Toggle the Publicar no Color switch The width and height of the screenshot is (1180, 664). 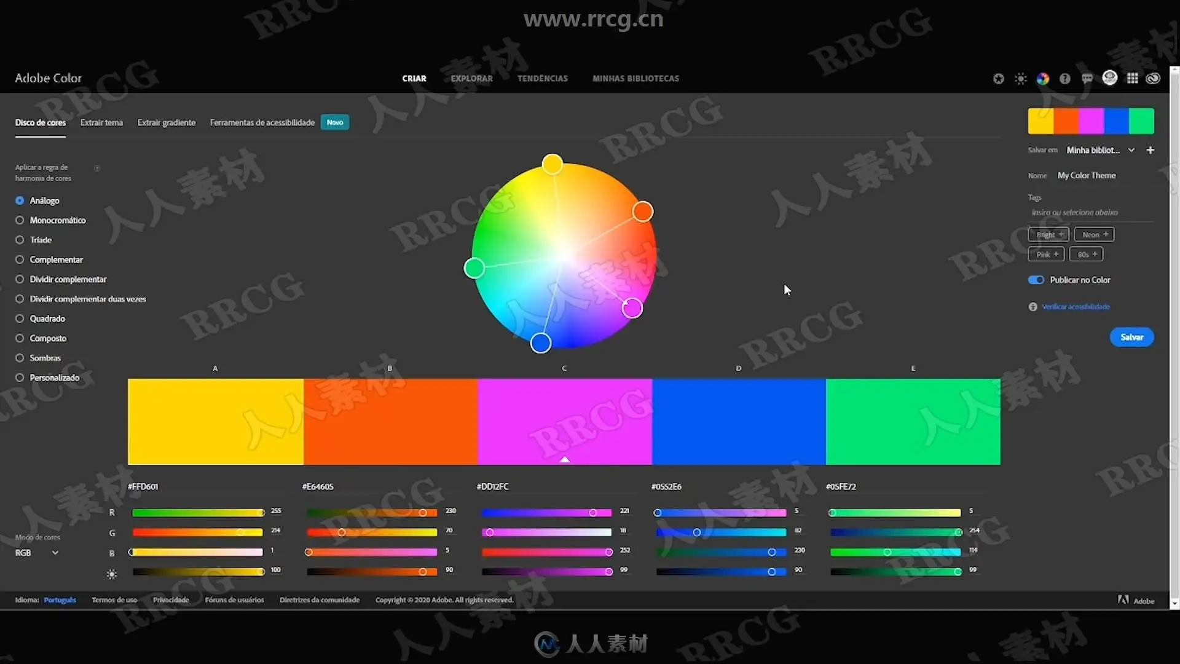(1036, 280)
